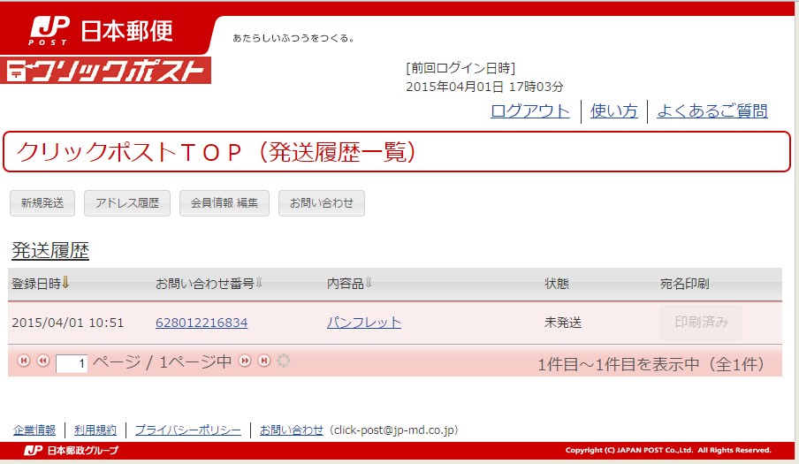Viewport: 799px width, 464px height.
Task: Sort by お問い合わせ番号 arrow icon
Action: click(259, 283)
